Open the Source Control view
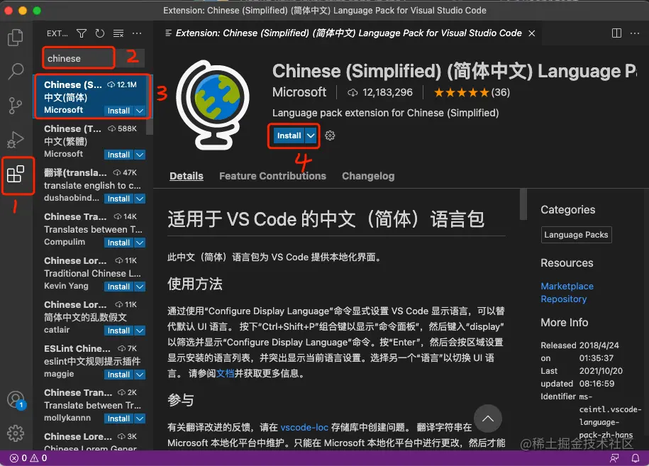 point(16,106)
